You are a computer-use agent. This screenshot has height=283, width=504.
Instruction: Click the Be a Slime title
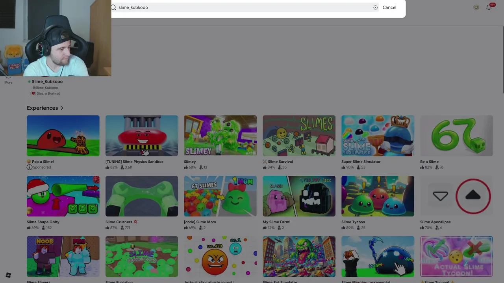pyautogui.click(x=429, y=162)
